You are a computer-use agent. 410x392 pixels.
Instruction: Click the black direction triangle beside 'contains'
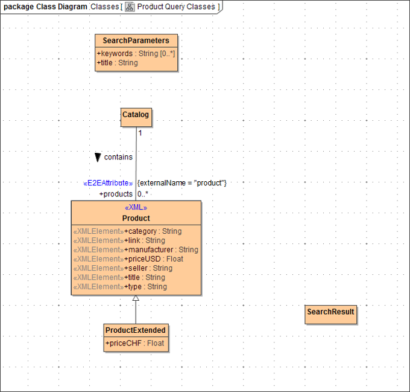pos(98,157)
